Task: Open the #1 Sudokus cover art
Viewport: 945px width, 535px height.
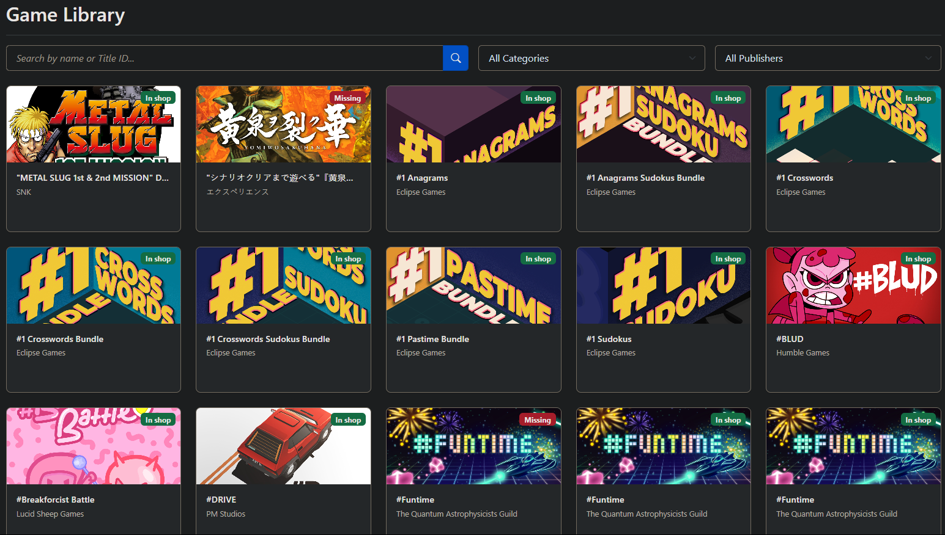Action: pos(664,285)
